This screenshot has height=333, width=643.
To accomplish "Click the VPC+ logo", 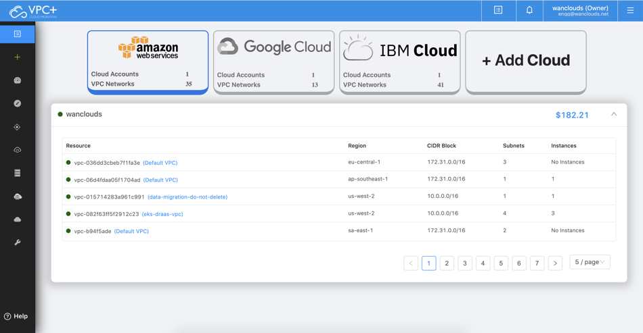I will (34, 11).
